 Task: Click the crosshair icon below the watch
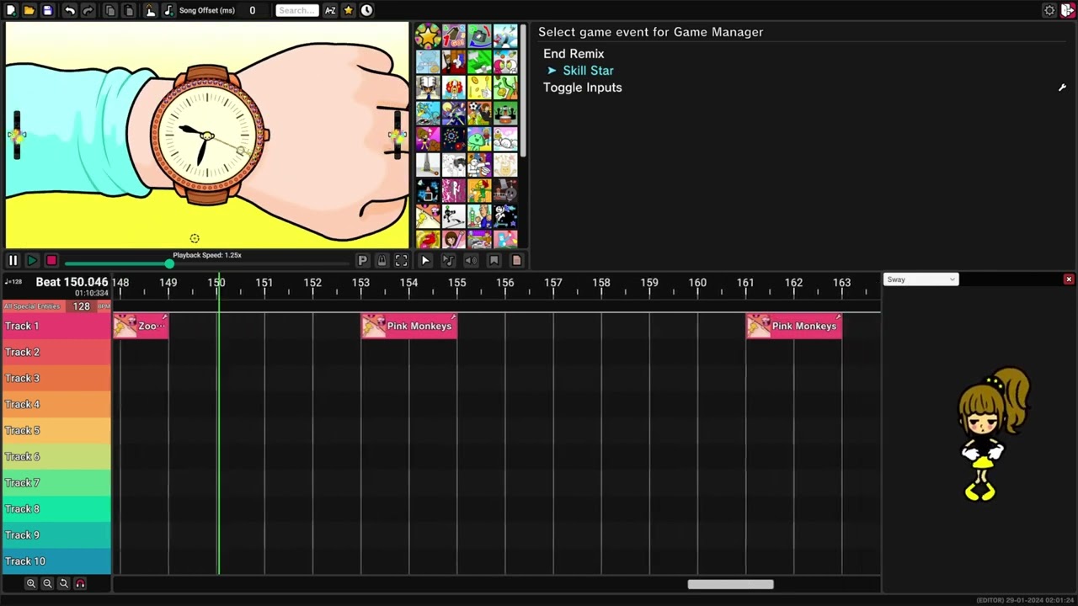click(x=195, y=238)
